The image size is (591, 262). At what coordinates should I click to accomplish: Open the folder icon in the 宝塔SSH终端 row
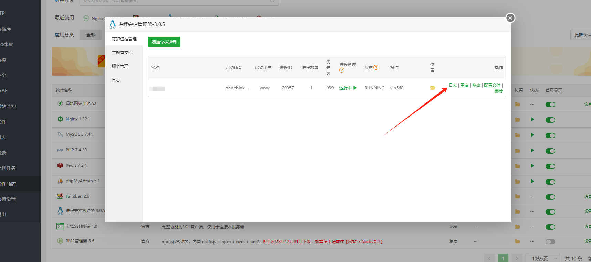click(x=517, y=227)
